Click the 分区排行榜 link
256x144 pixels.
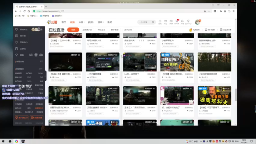pos(226,30)
